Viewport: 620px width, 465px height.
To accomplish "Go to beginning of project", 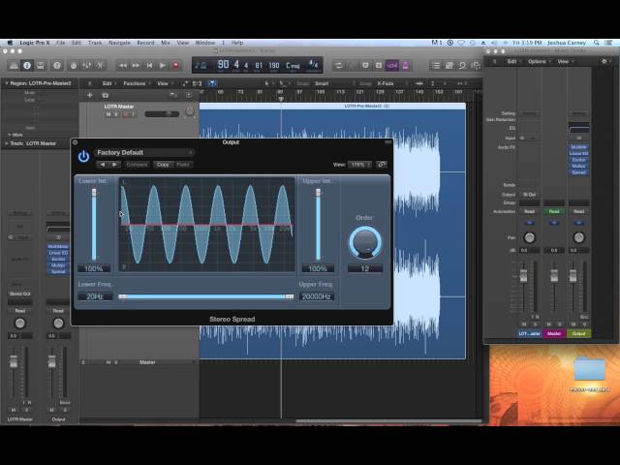I will [x=149, y=66].
